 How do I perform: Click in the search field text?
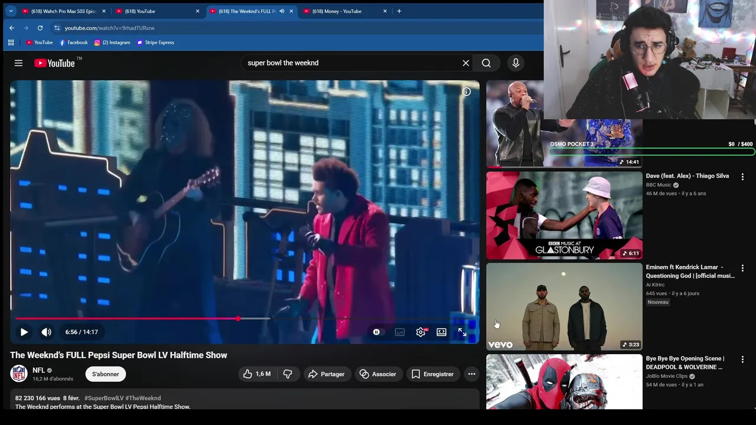point(283,63)
